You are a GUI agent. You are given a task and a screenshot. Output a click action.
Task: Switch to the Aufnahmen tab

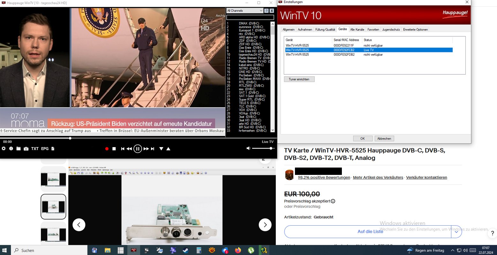(305, 30)
